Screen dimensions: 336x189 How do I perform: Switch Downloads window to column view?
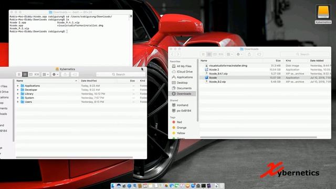pos(215,54)
